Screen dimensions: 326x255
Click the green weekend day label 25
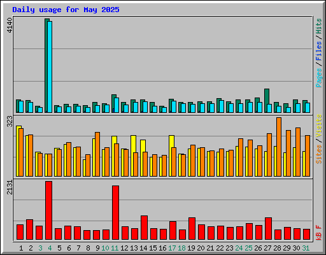248,248
